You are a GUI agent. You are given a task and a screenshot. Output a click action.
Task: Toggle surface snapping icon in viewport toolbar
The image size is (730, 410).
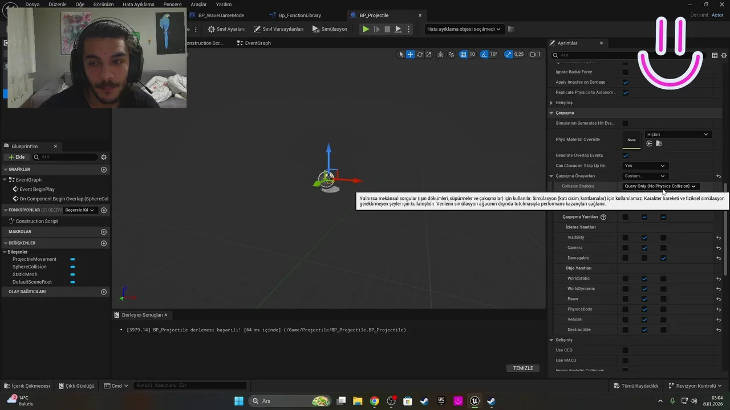[x=452, y=55]
